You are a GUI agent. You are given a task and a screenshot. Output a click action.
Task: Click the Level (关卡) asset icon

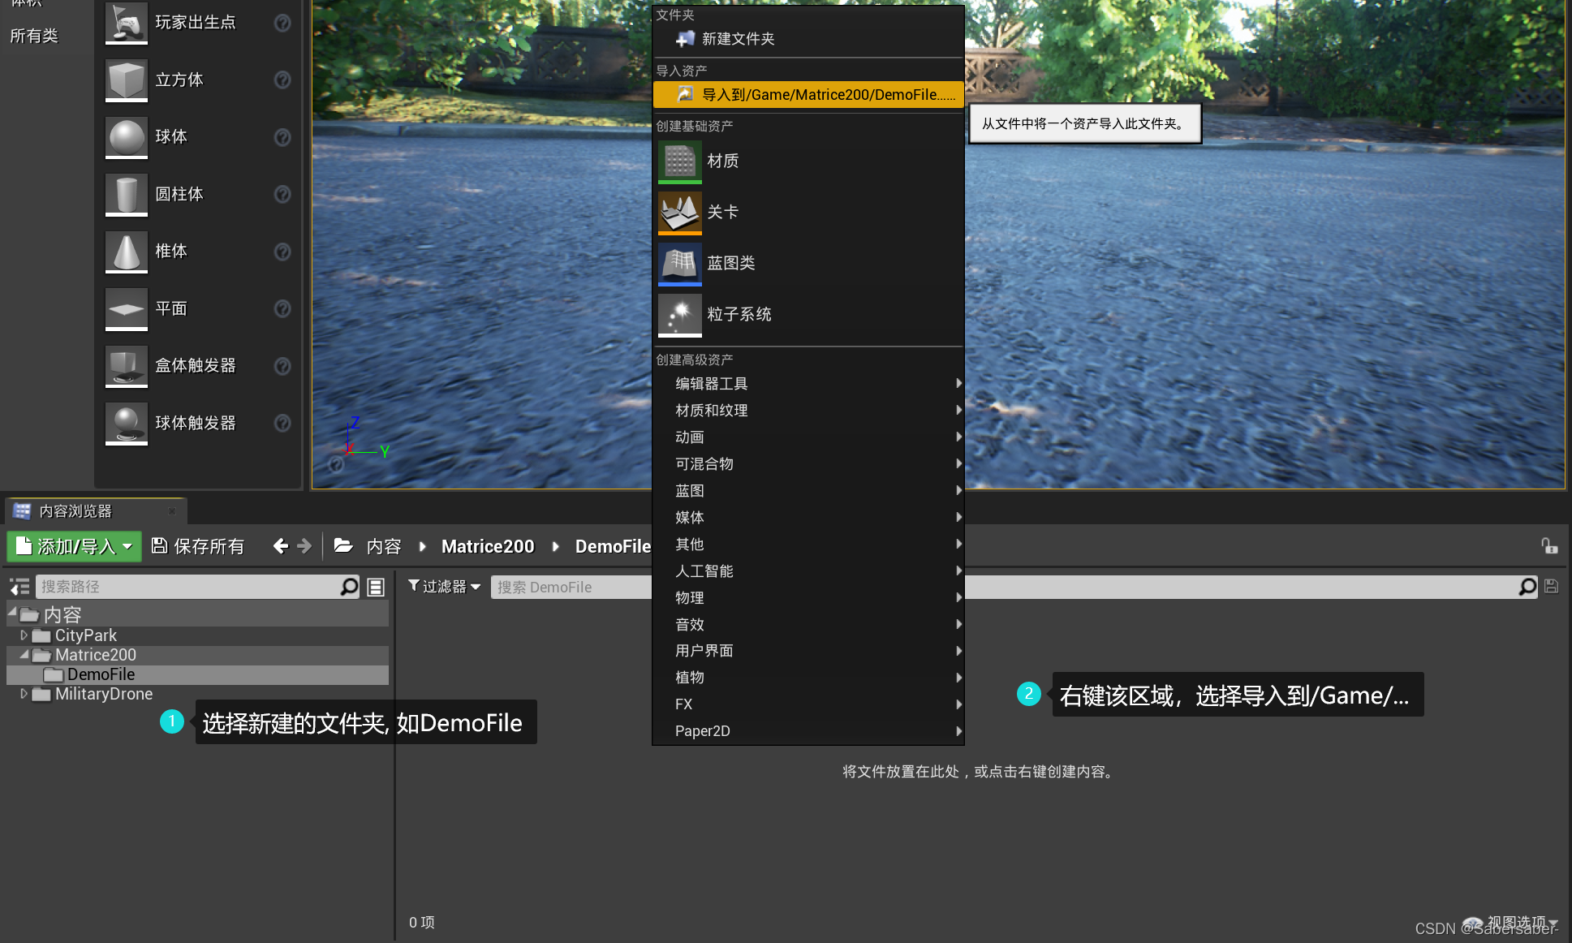tap(679, 212)
